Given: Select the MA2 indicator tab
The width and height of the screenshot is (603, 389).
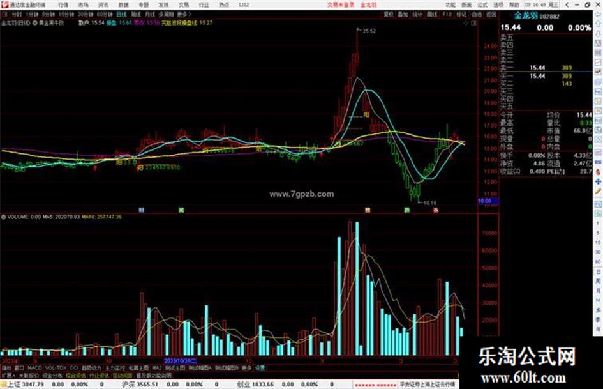Looking at the screenshot, I should click(x=156, y=368).
